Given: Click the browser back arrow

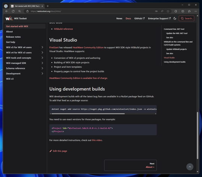Looking at the screenshot, I should point(7,11).
